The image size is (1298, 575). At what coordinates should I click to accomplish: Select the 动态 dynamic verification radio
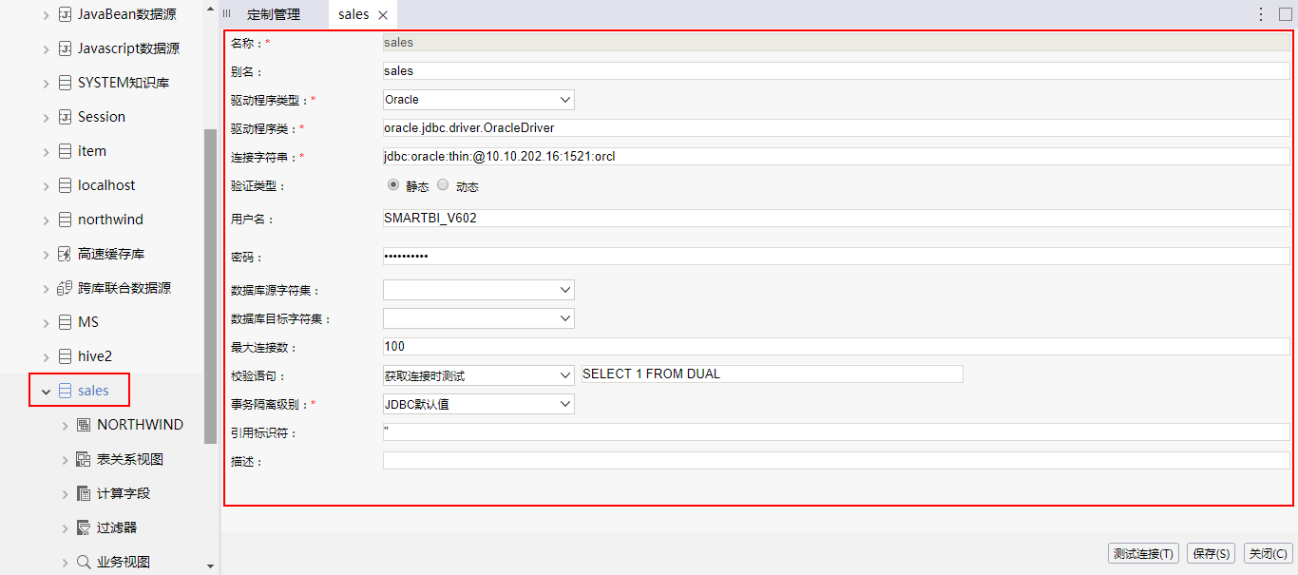coord(443,185)
